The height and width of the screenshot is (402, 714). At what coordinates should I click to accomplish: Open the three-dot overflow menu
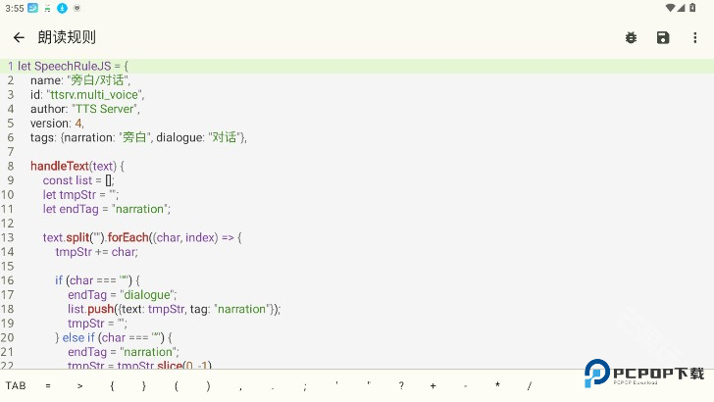point(695,37)
